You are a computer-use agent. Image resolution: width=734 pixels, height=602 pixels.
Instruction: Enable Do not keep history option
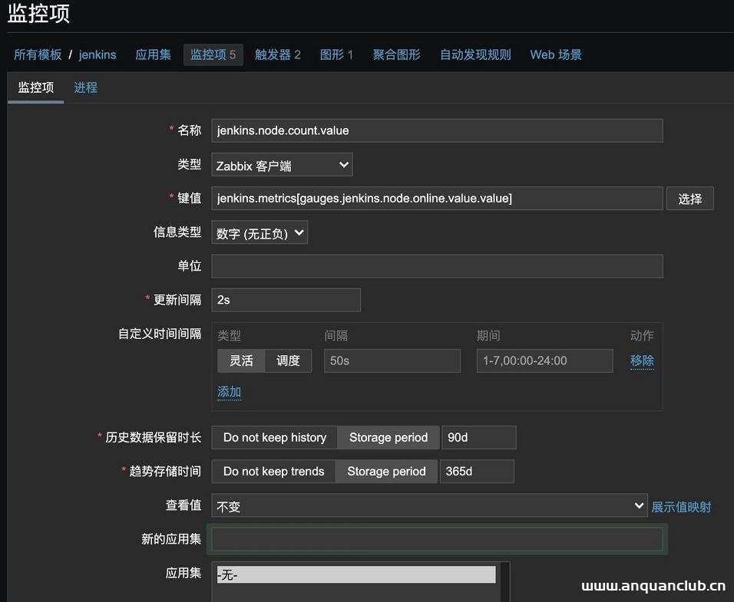click(273, 437)
